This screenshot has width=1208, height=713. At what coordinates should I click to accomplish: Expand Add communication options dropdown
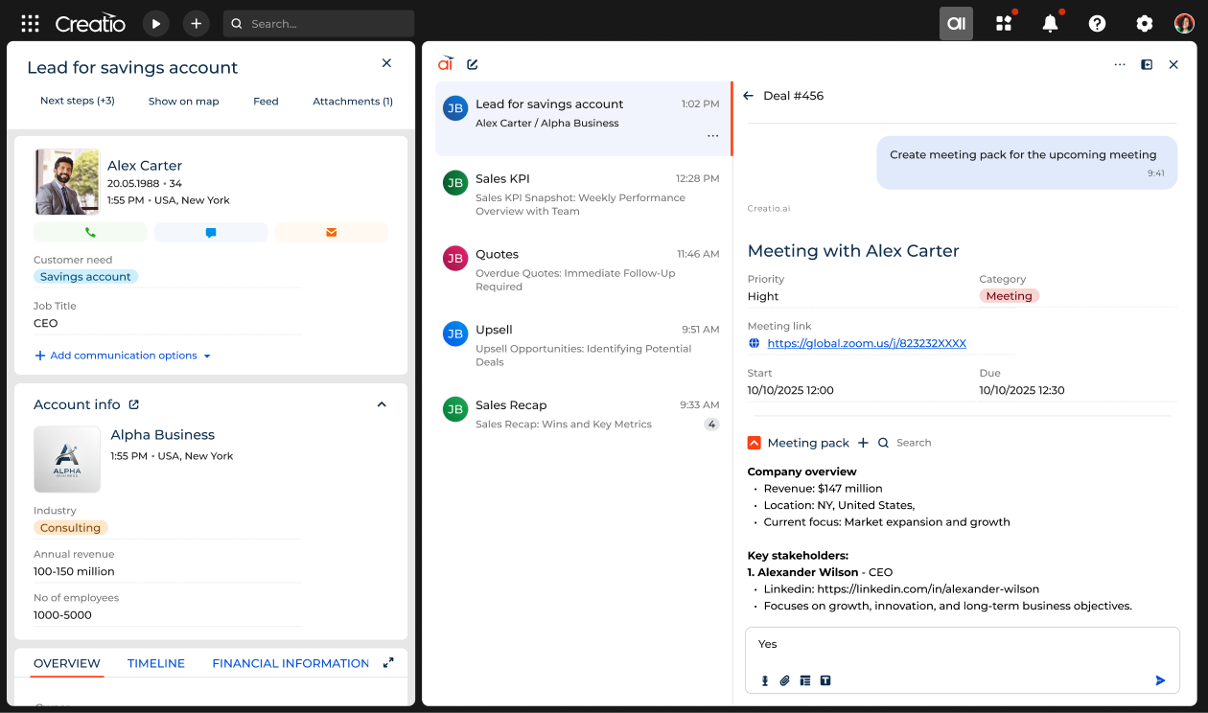point(123,356)
